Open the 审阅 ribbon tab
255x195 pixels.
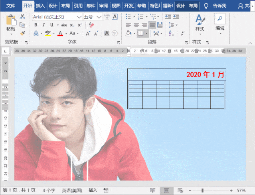(x=103, y=6)
